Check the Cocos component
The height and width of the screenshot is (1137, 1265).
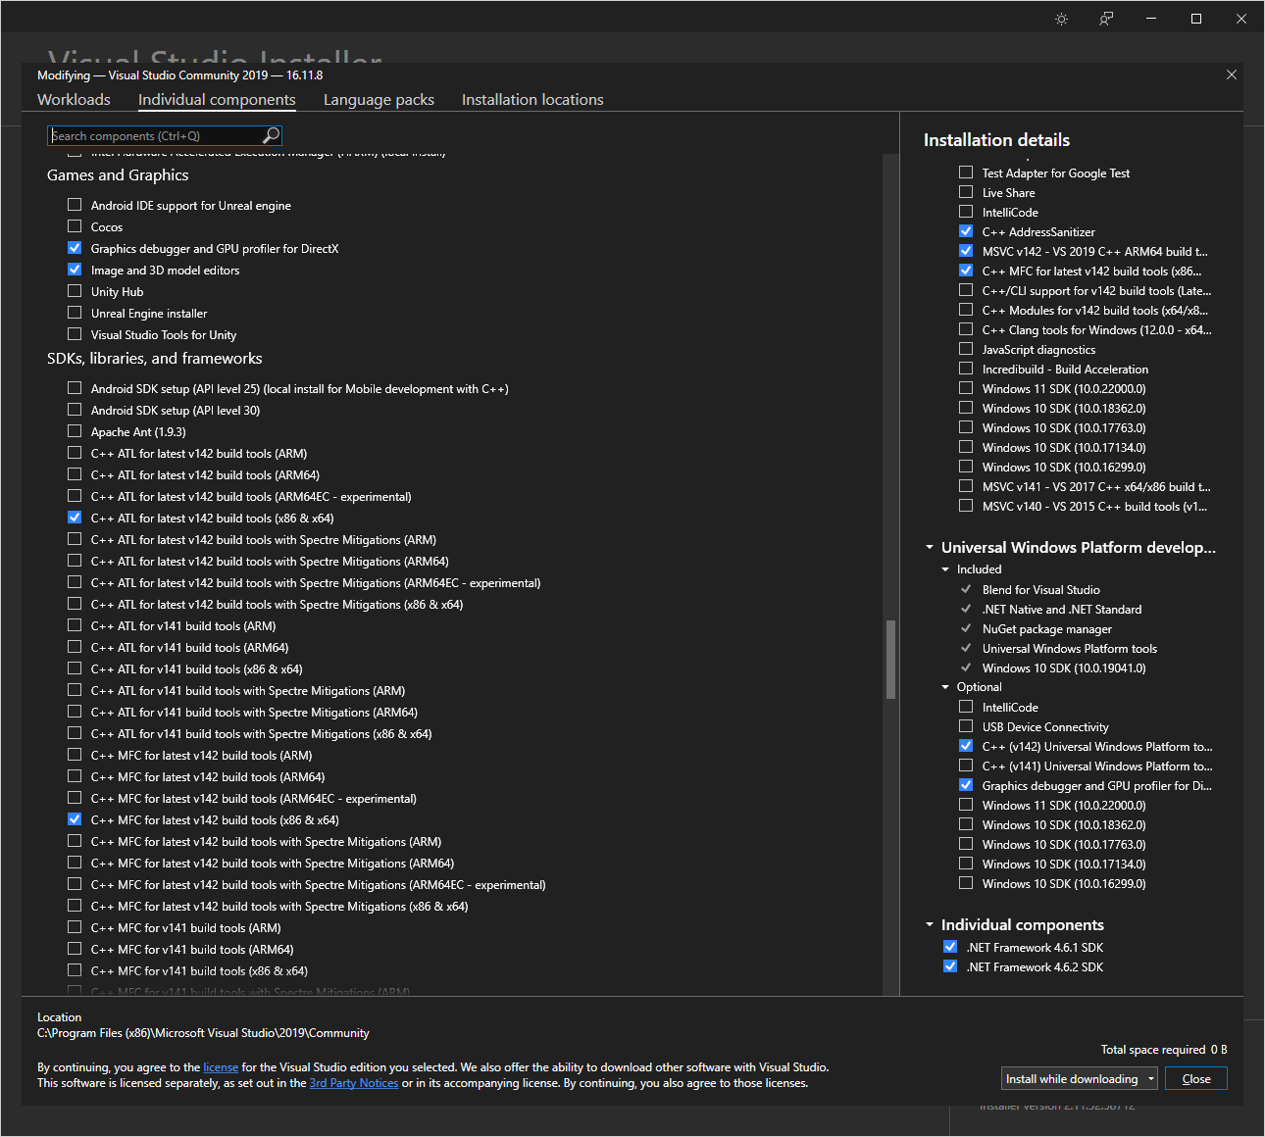(x=75, y=226)
